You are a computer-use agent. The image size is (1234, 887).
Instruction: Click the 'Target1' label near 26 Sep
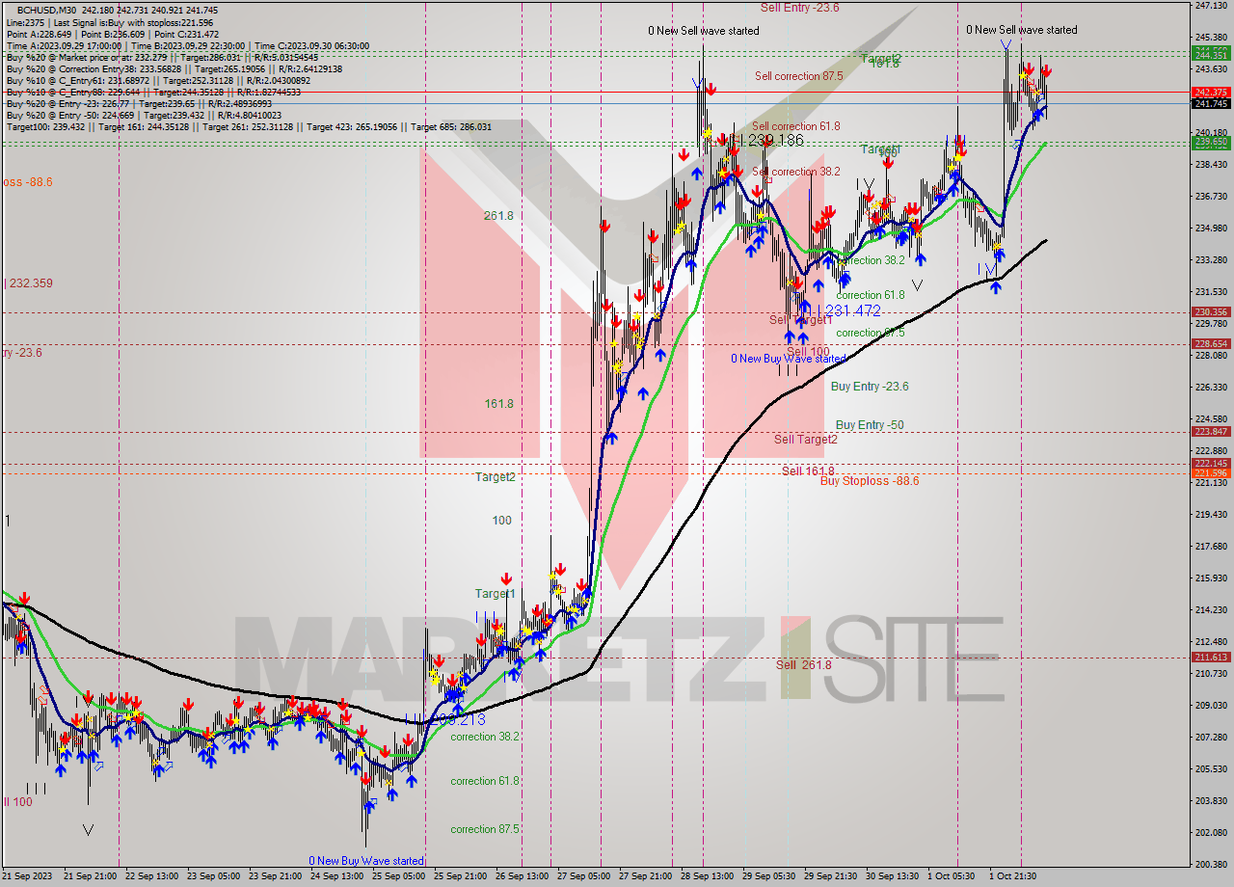[495, 594]
